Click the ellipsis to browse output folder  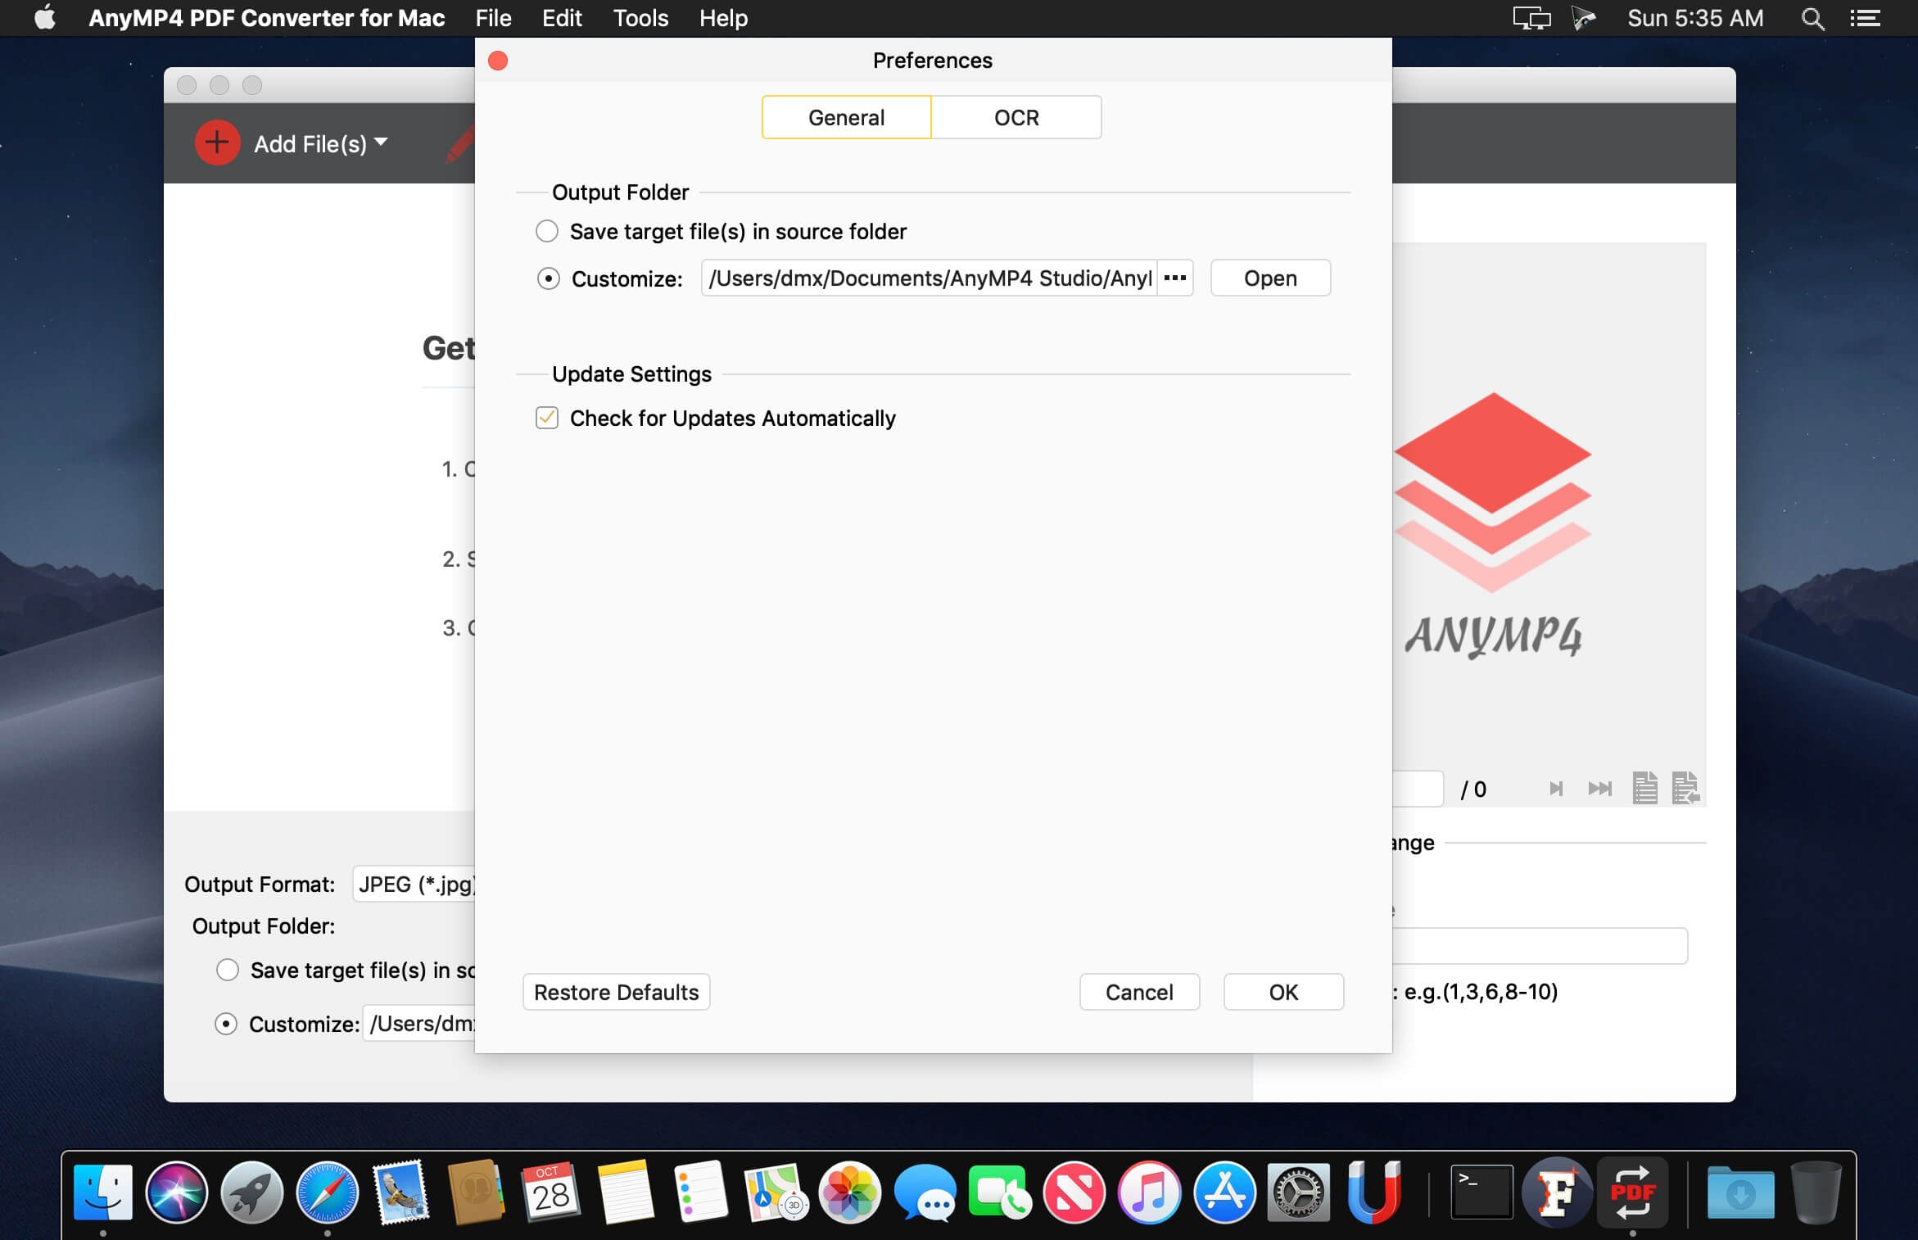point(1174,278)
